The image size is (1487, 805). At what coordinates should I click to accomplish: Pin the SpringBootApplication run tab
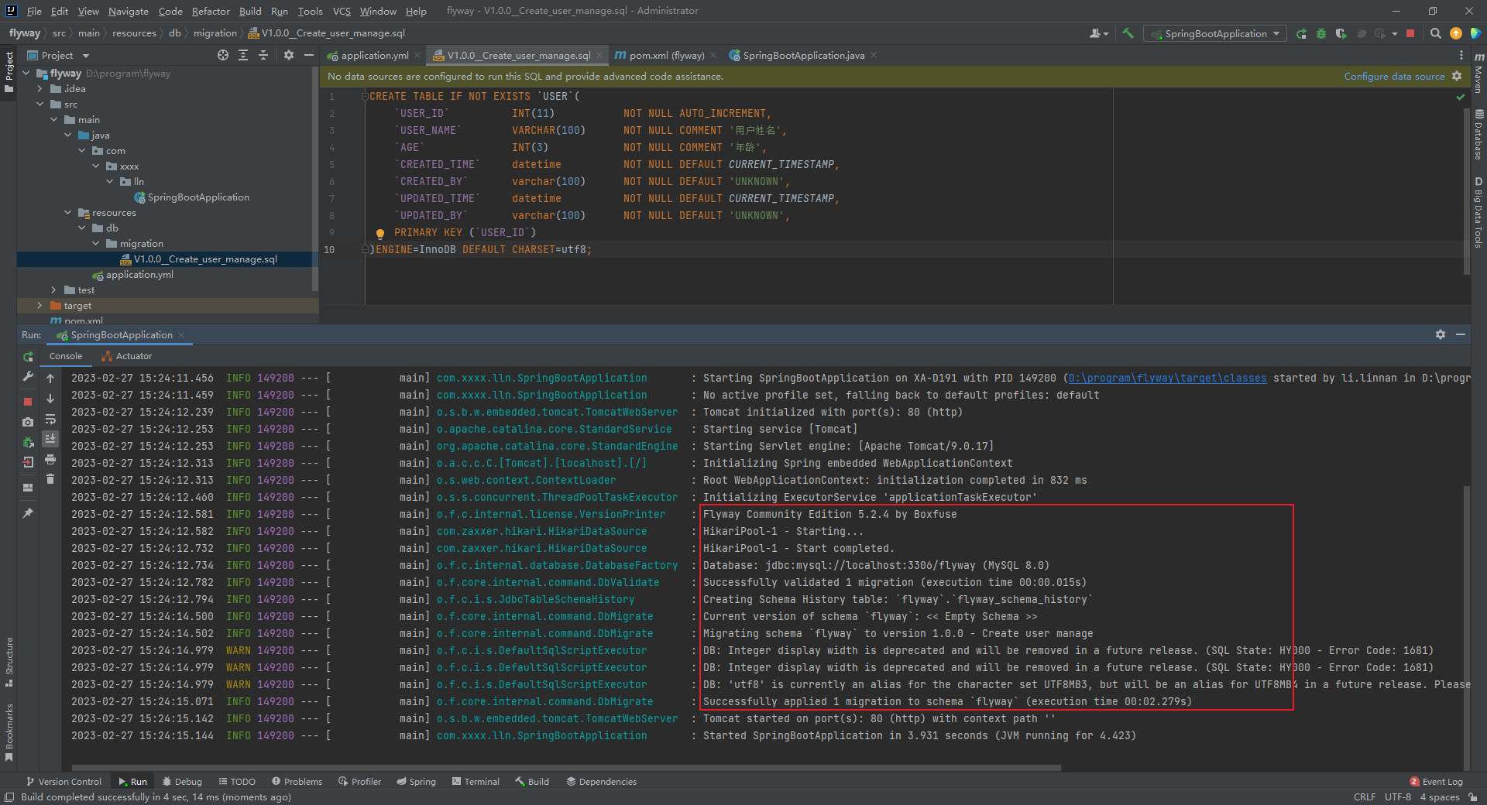point(28,512)
